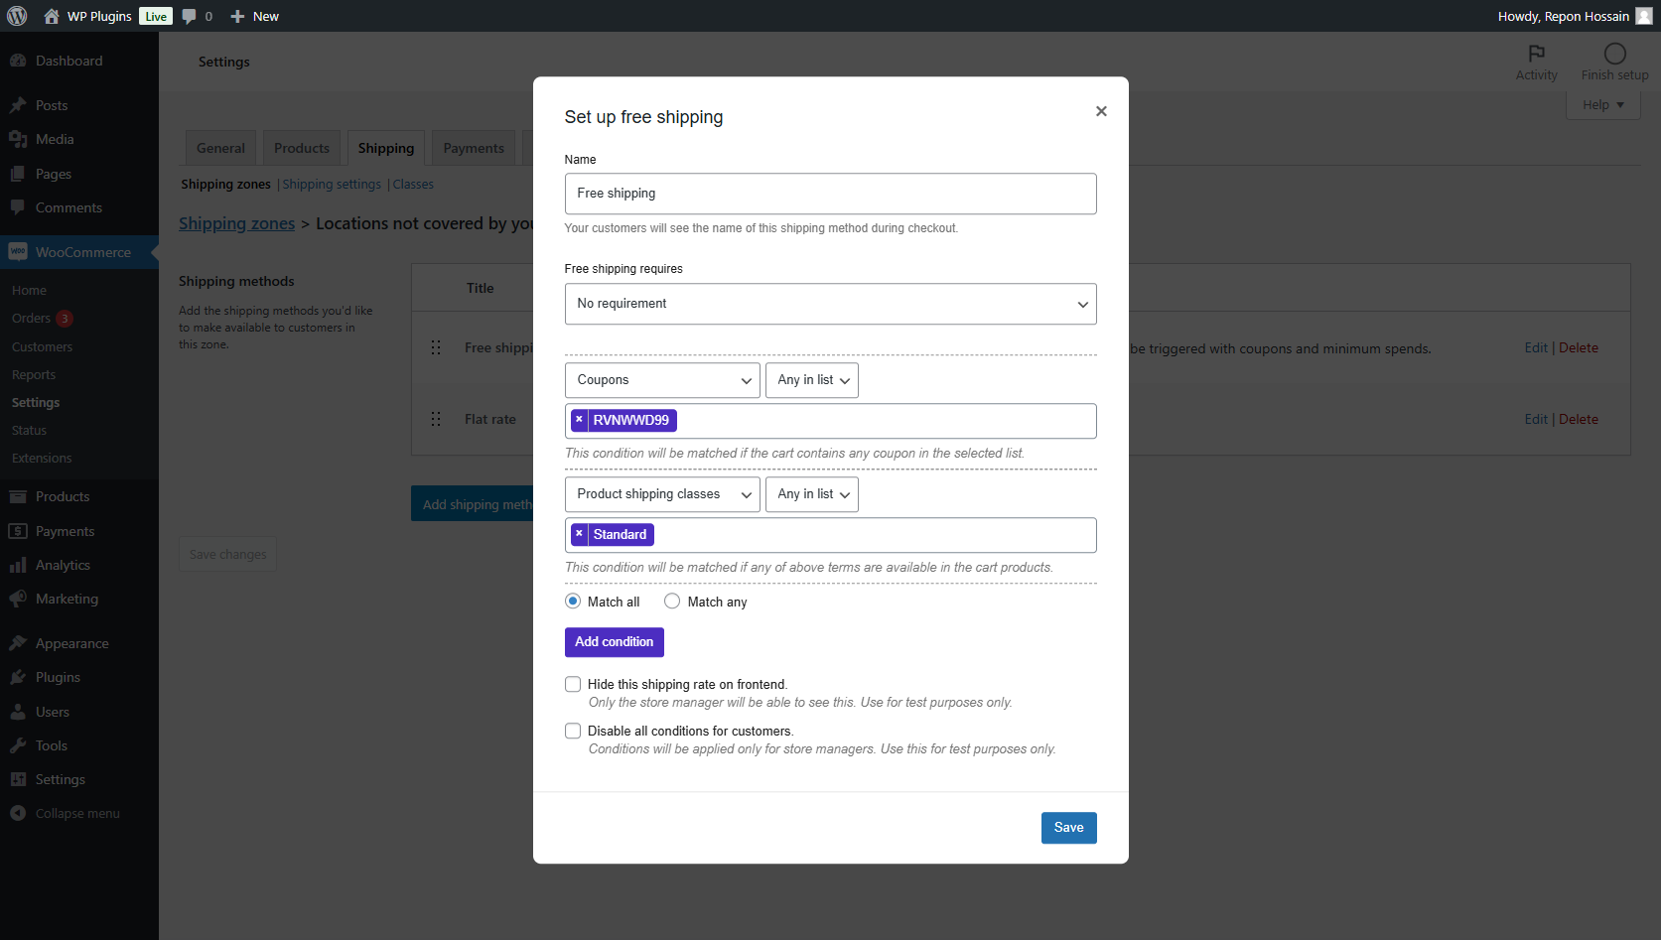The image size is (1661, 940).
Task: Click the Name input field
Action: click(x=830, y=194)
